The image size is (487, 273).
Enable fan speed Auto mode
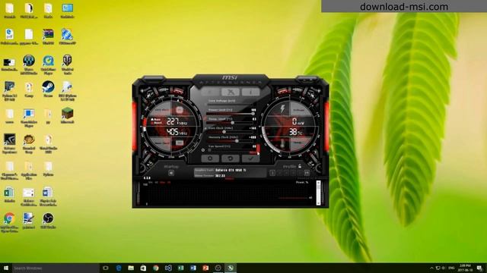pos(253,152)
